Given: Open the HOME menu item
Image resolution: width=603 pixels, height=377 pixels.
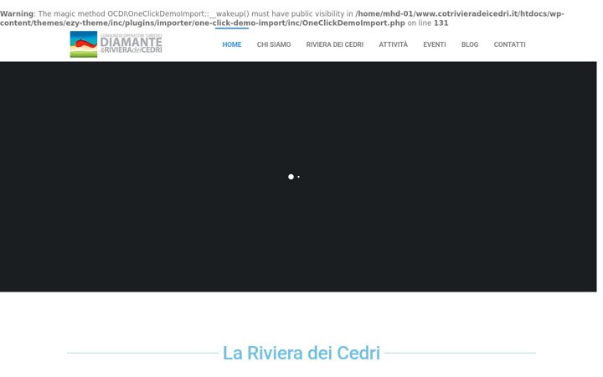Looking at the screenshot, I should coord(232,44).
